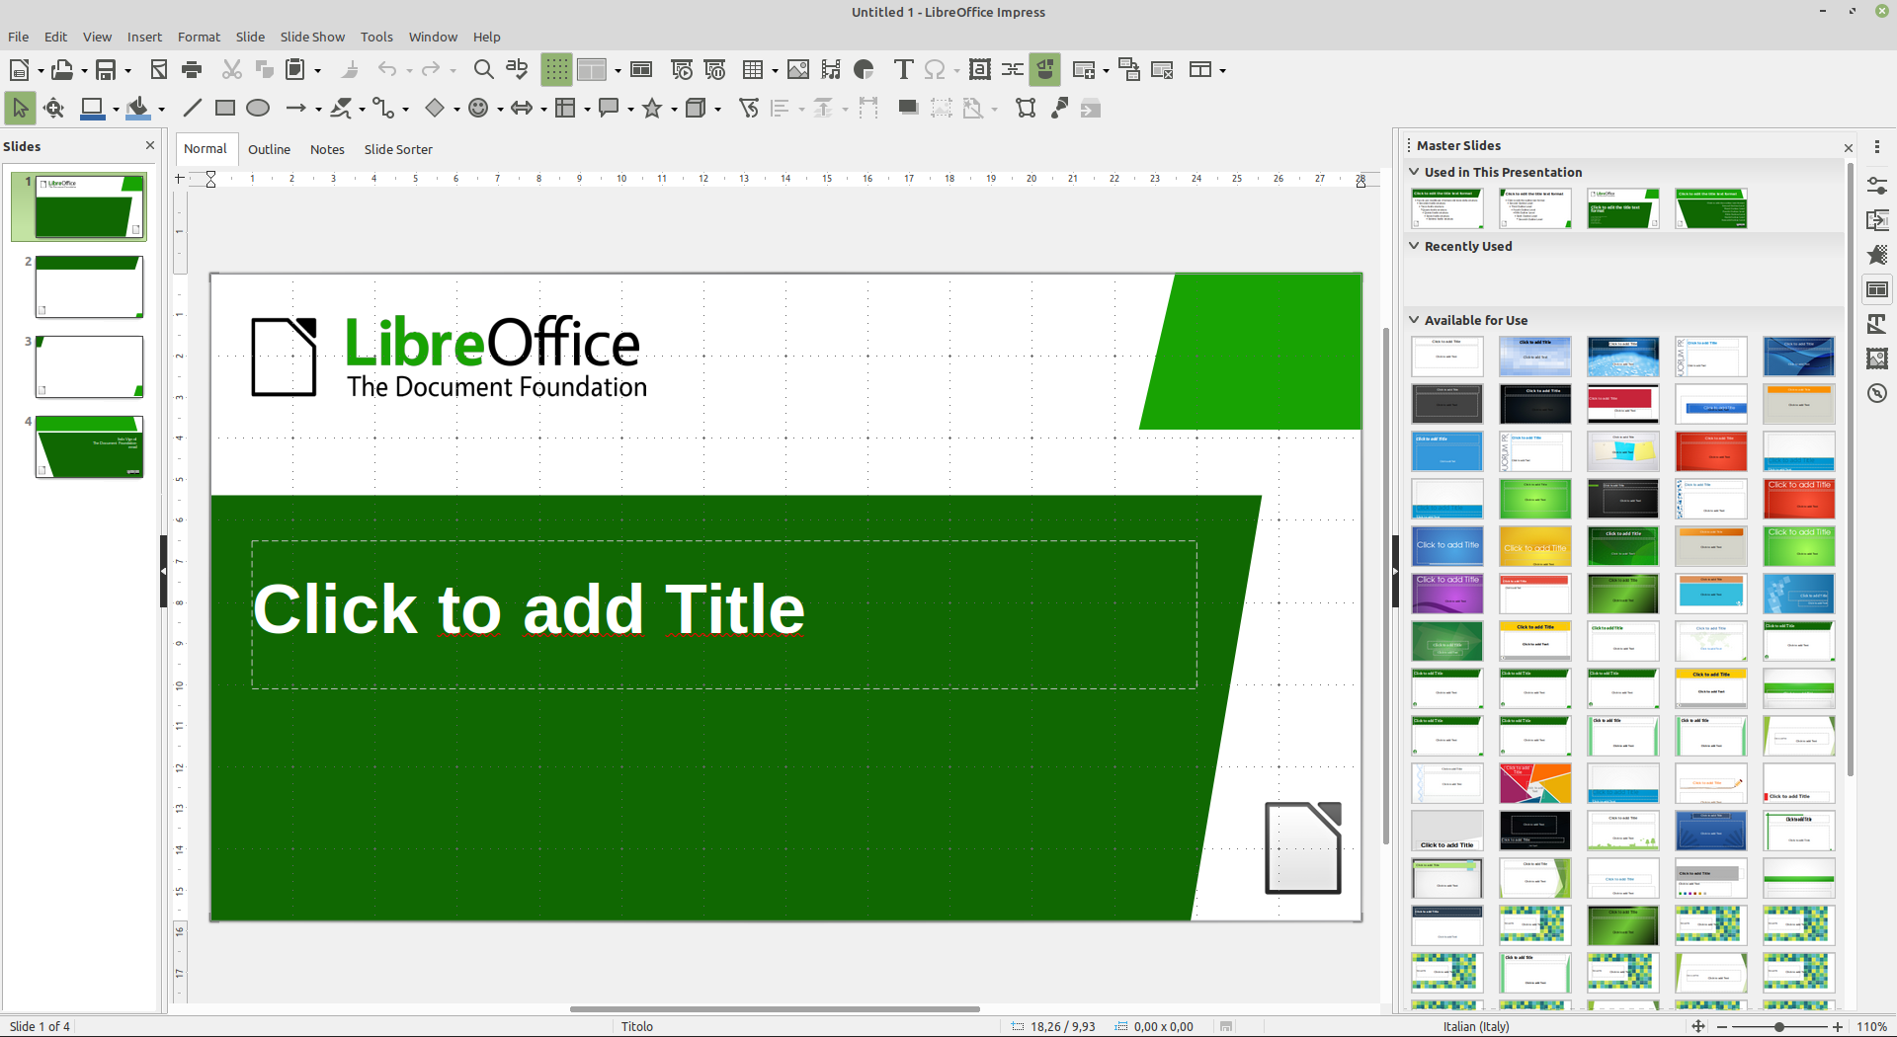
Task: Collapse 'Recently Used' section
Action: tap(1414, 246)
